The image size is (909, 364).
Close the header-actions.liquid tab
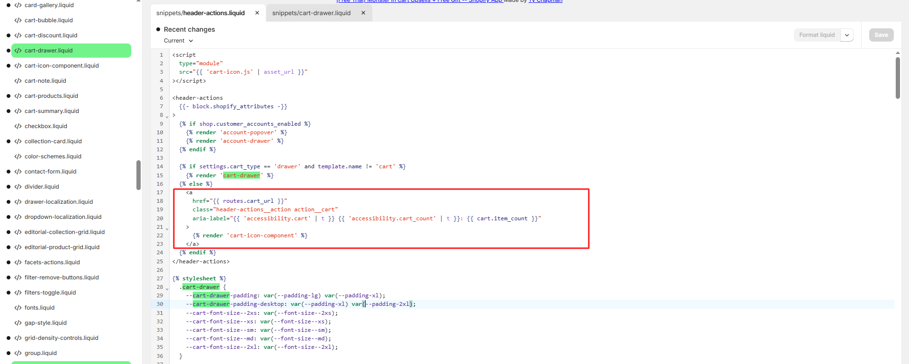click(257, 13)
